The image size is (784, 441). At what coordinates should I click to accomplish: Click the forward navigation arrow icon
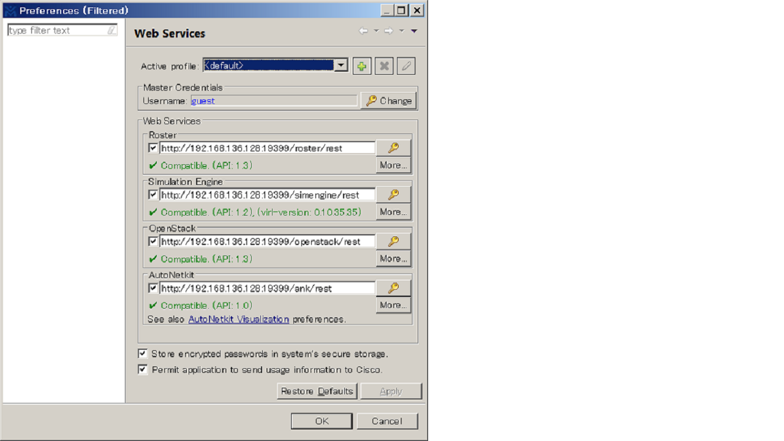389,31
